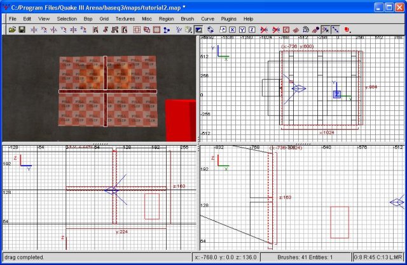Toggle Don't select curved brushes

click(x=276, y=30)
